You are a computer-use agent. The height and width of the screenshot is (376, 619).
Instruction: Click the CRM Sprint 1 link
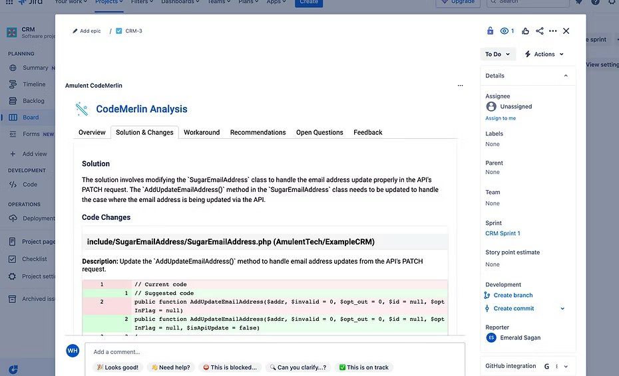pyautogui.click(x=503, y=233)
